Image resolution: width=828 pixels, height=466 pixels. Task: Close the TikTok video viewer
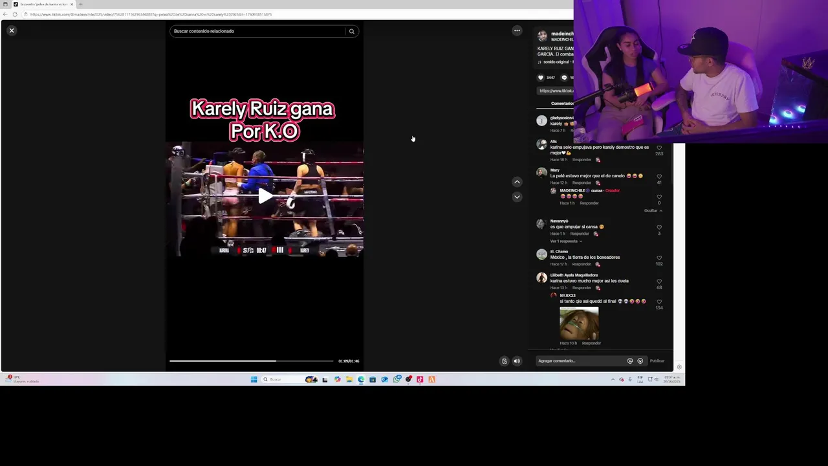click(12, 30)
